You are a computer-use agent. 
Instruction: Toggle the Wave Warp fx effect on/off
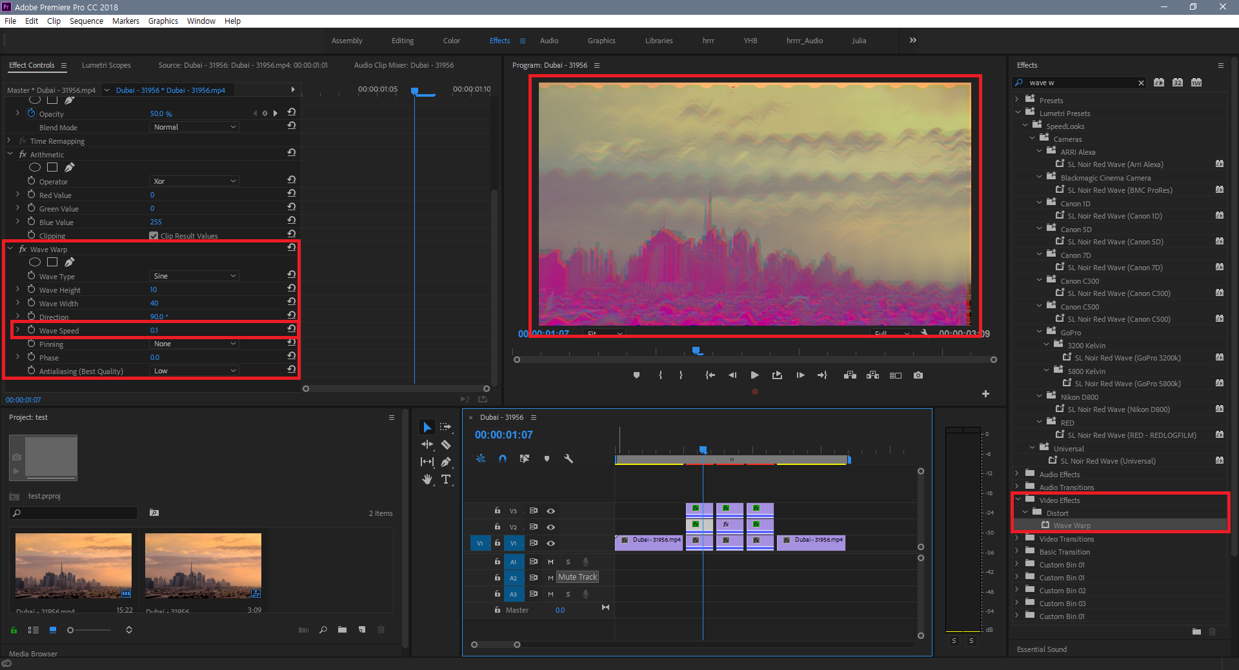(23, 249)
